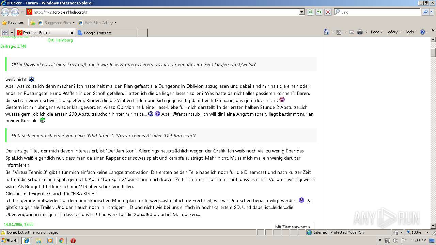Open Chrome taskbar icon
This screenshot has width=436, height=245.
click(x=61, y=241)
